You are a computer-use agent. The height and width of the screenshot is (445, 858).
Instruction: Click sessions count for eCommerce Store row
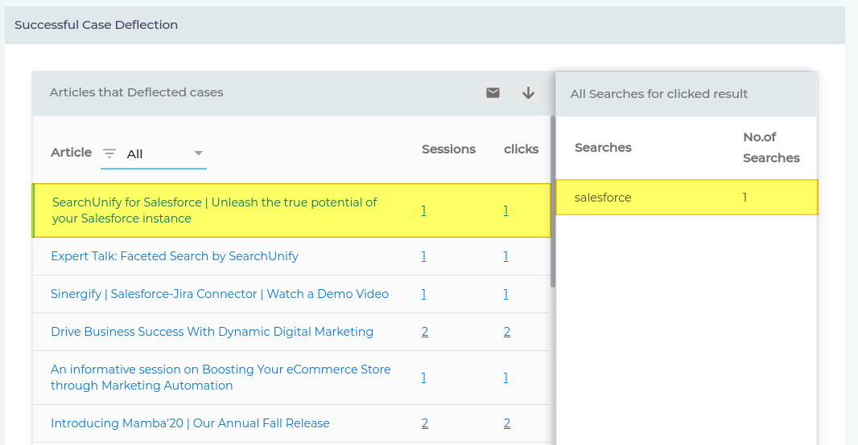423,378
